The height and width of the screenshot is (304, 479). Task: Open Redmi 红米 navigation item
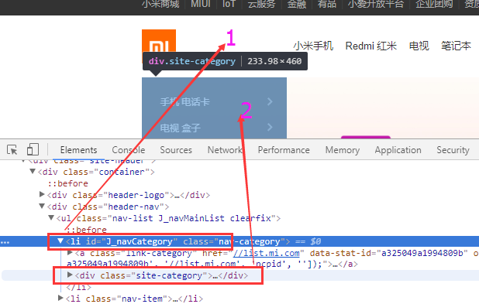click(x=370, y=46)
